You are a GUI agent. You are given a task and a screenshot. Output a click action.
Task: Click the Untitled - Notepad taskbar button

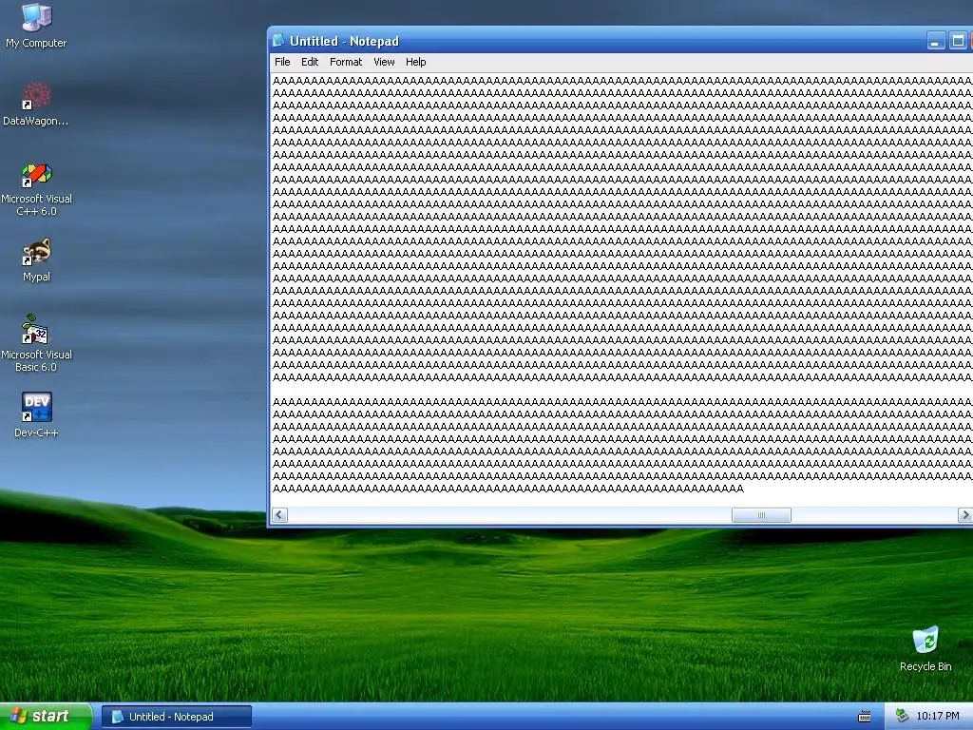(177, 717)
